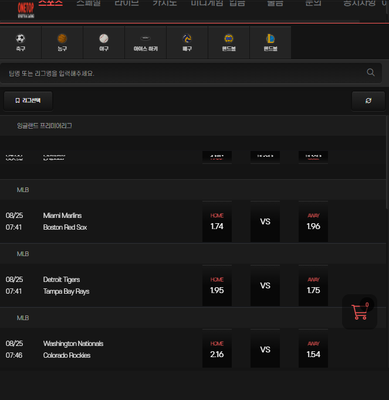Click the magnifier search icon

[x=371, y=73]
